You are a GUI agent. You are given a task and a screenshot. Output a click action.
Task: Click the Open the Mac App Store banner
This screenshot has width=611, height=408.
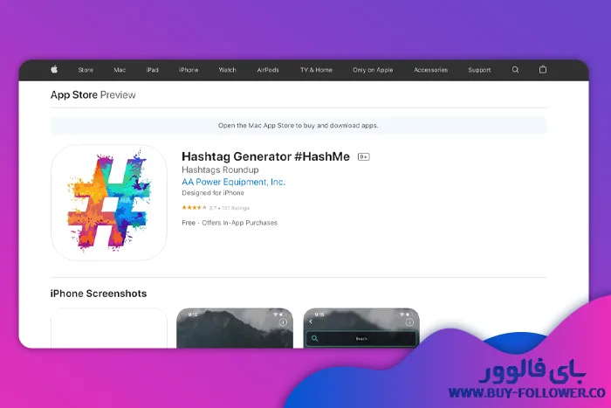pos(299,126)
